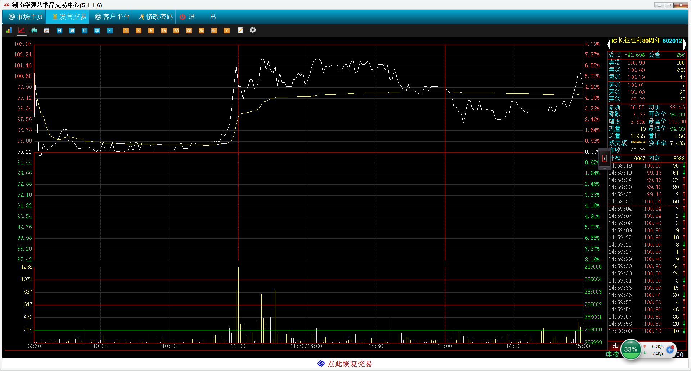The image size is (691, 371).
Task: Click the phone battery floating icon
Action: tap(605, 159)
